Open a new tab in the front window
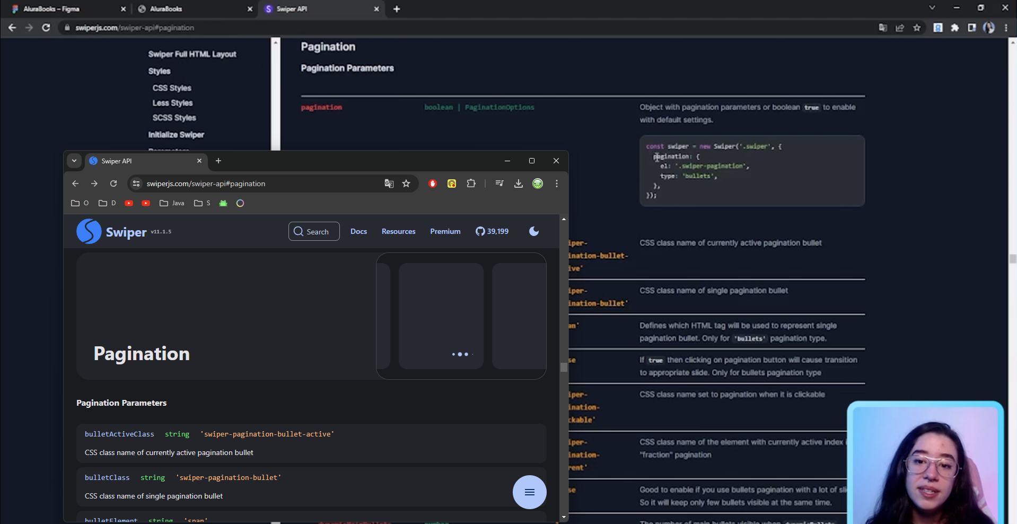The height and width of the screenshot is (524, 1017). pyautogui.click(x=218, y=161)
